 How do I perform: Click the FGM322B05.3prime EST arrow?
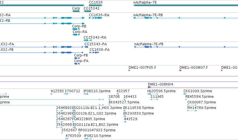[x=73, y=122]
